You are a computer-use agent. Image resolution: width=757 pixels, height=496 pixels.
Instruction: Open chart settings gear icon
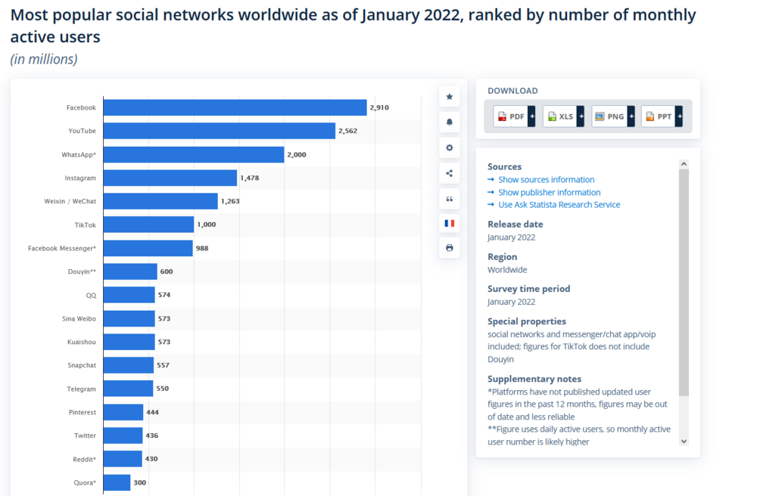tap(449, 147)
